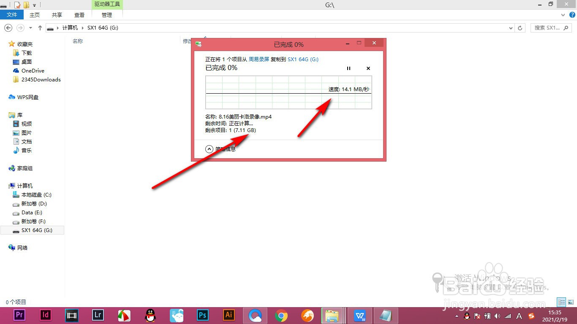Image resolution: width=577 pixels, height=324 pixels.
Task: Open 视频 library
Action: click(27, 124)
